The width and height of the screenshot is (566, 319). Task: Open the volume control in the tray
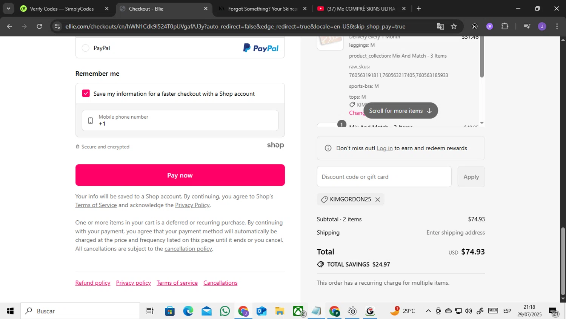[x=468, y=311]
